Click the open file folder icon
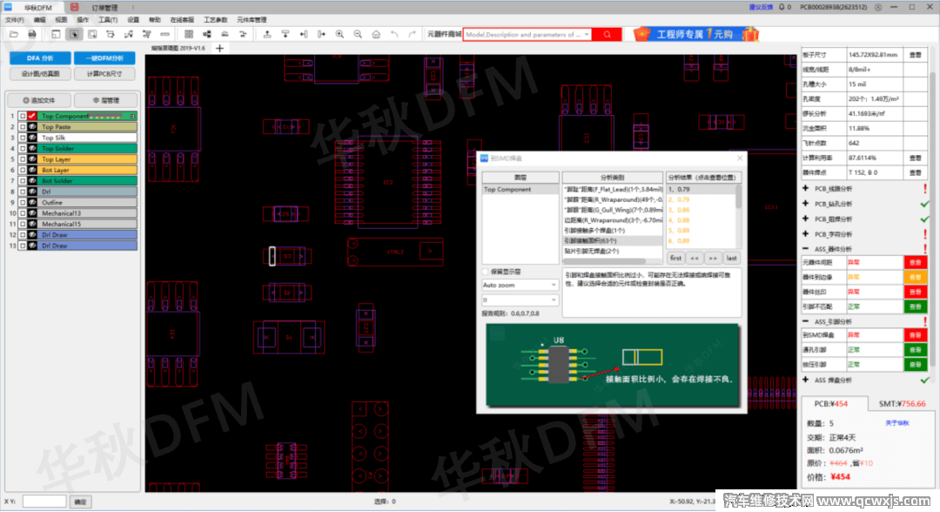This screenshot has height=512, width=940. click(12, 34)
